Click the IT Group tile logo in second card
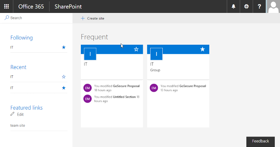The width and height of the screenshot is (280, 147). 156,54
